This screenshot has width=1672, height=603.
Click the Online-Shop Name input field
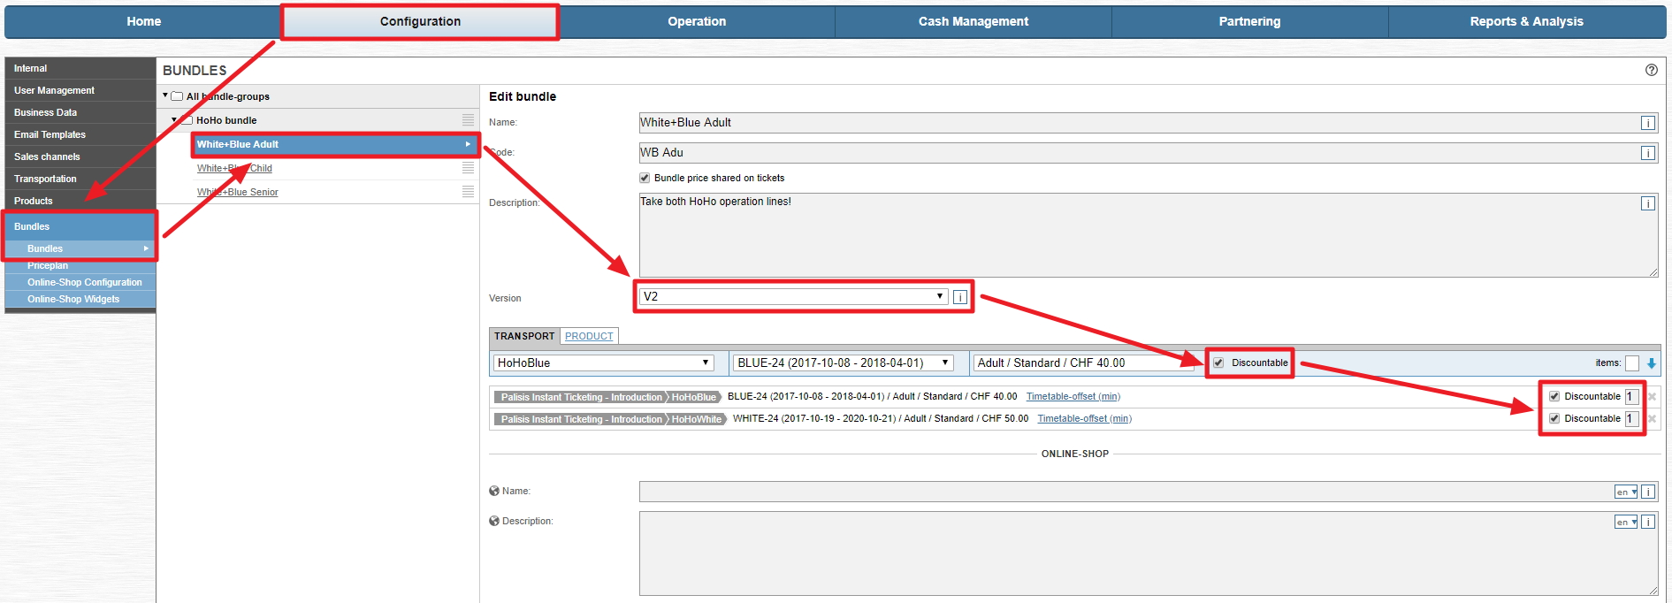click(1149, 492)
